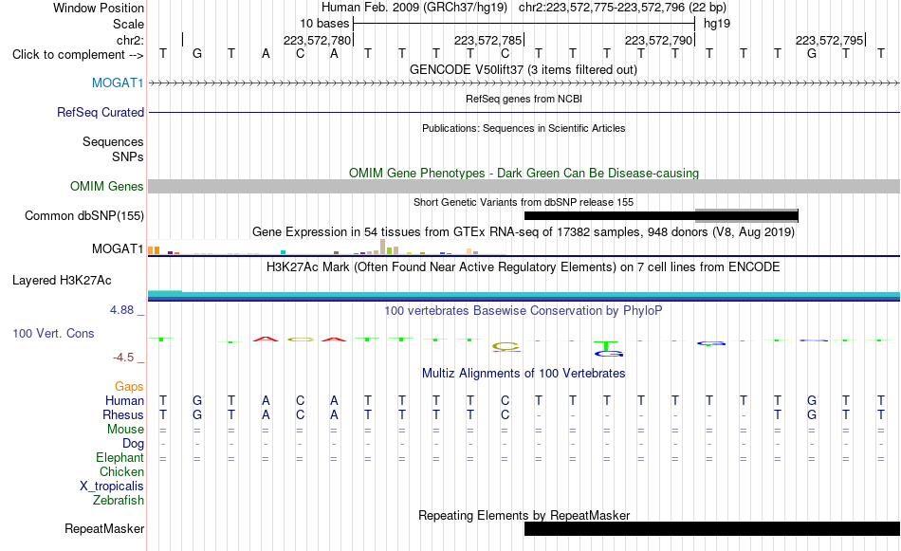The height and width of the screenshot is (551, 901).
Task: Select the OMIM Genes track label
Action: pyautogui.click(x=107, y=186)
